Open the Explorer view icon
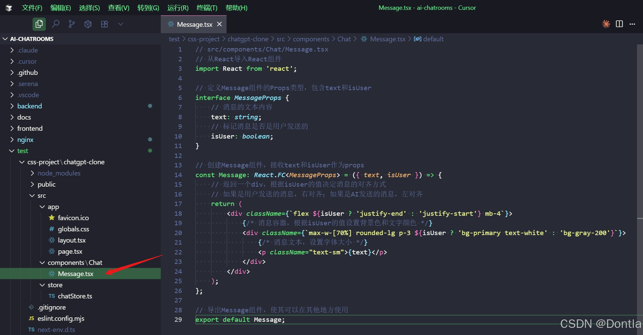 coord(39,24)
